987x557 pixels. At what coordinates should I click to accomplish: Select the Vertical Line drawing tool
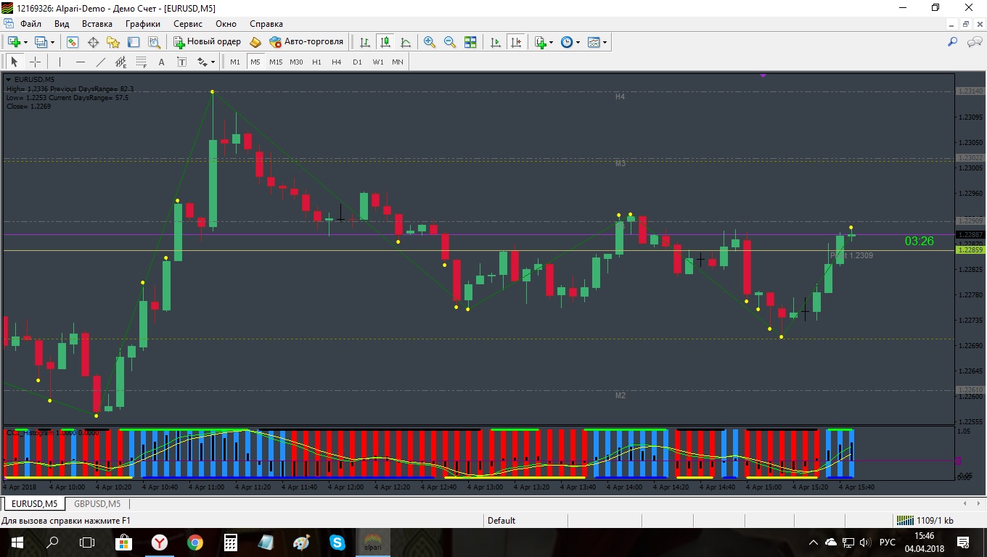[x=60, y=62]
